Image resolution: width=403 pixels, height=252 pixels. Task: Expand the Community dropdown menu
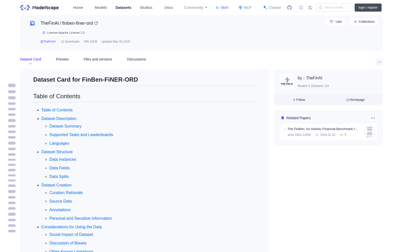pos(196,8)
